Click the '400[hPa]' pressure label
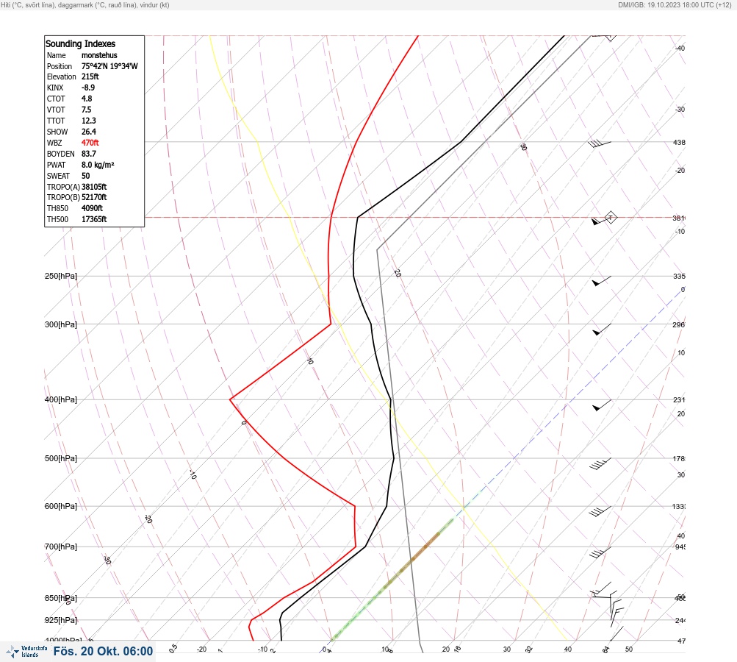Image resolution: width=737 pixels, height=662 pixels. (x=61, y=399)
